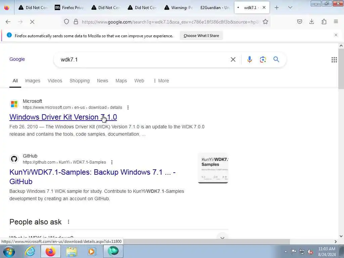Show hidden system tray icons
The width and height of the screenshot is (344, 258).
coord(286,252)
